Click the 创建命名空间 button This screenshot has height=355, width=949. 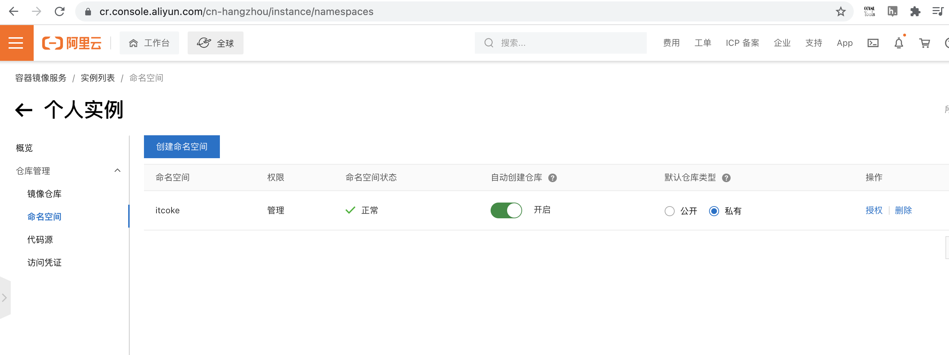coord(182,147)
